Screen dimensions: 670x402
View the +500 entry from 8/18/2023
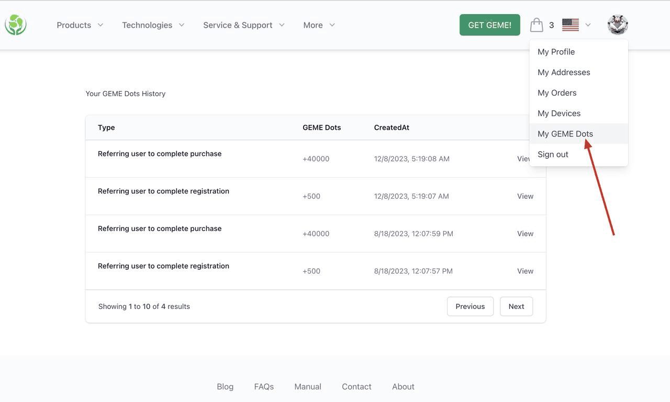tap(525, 271)
